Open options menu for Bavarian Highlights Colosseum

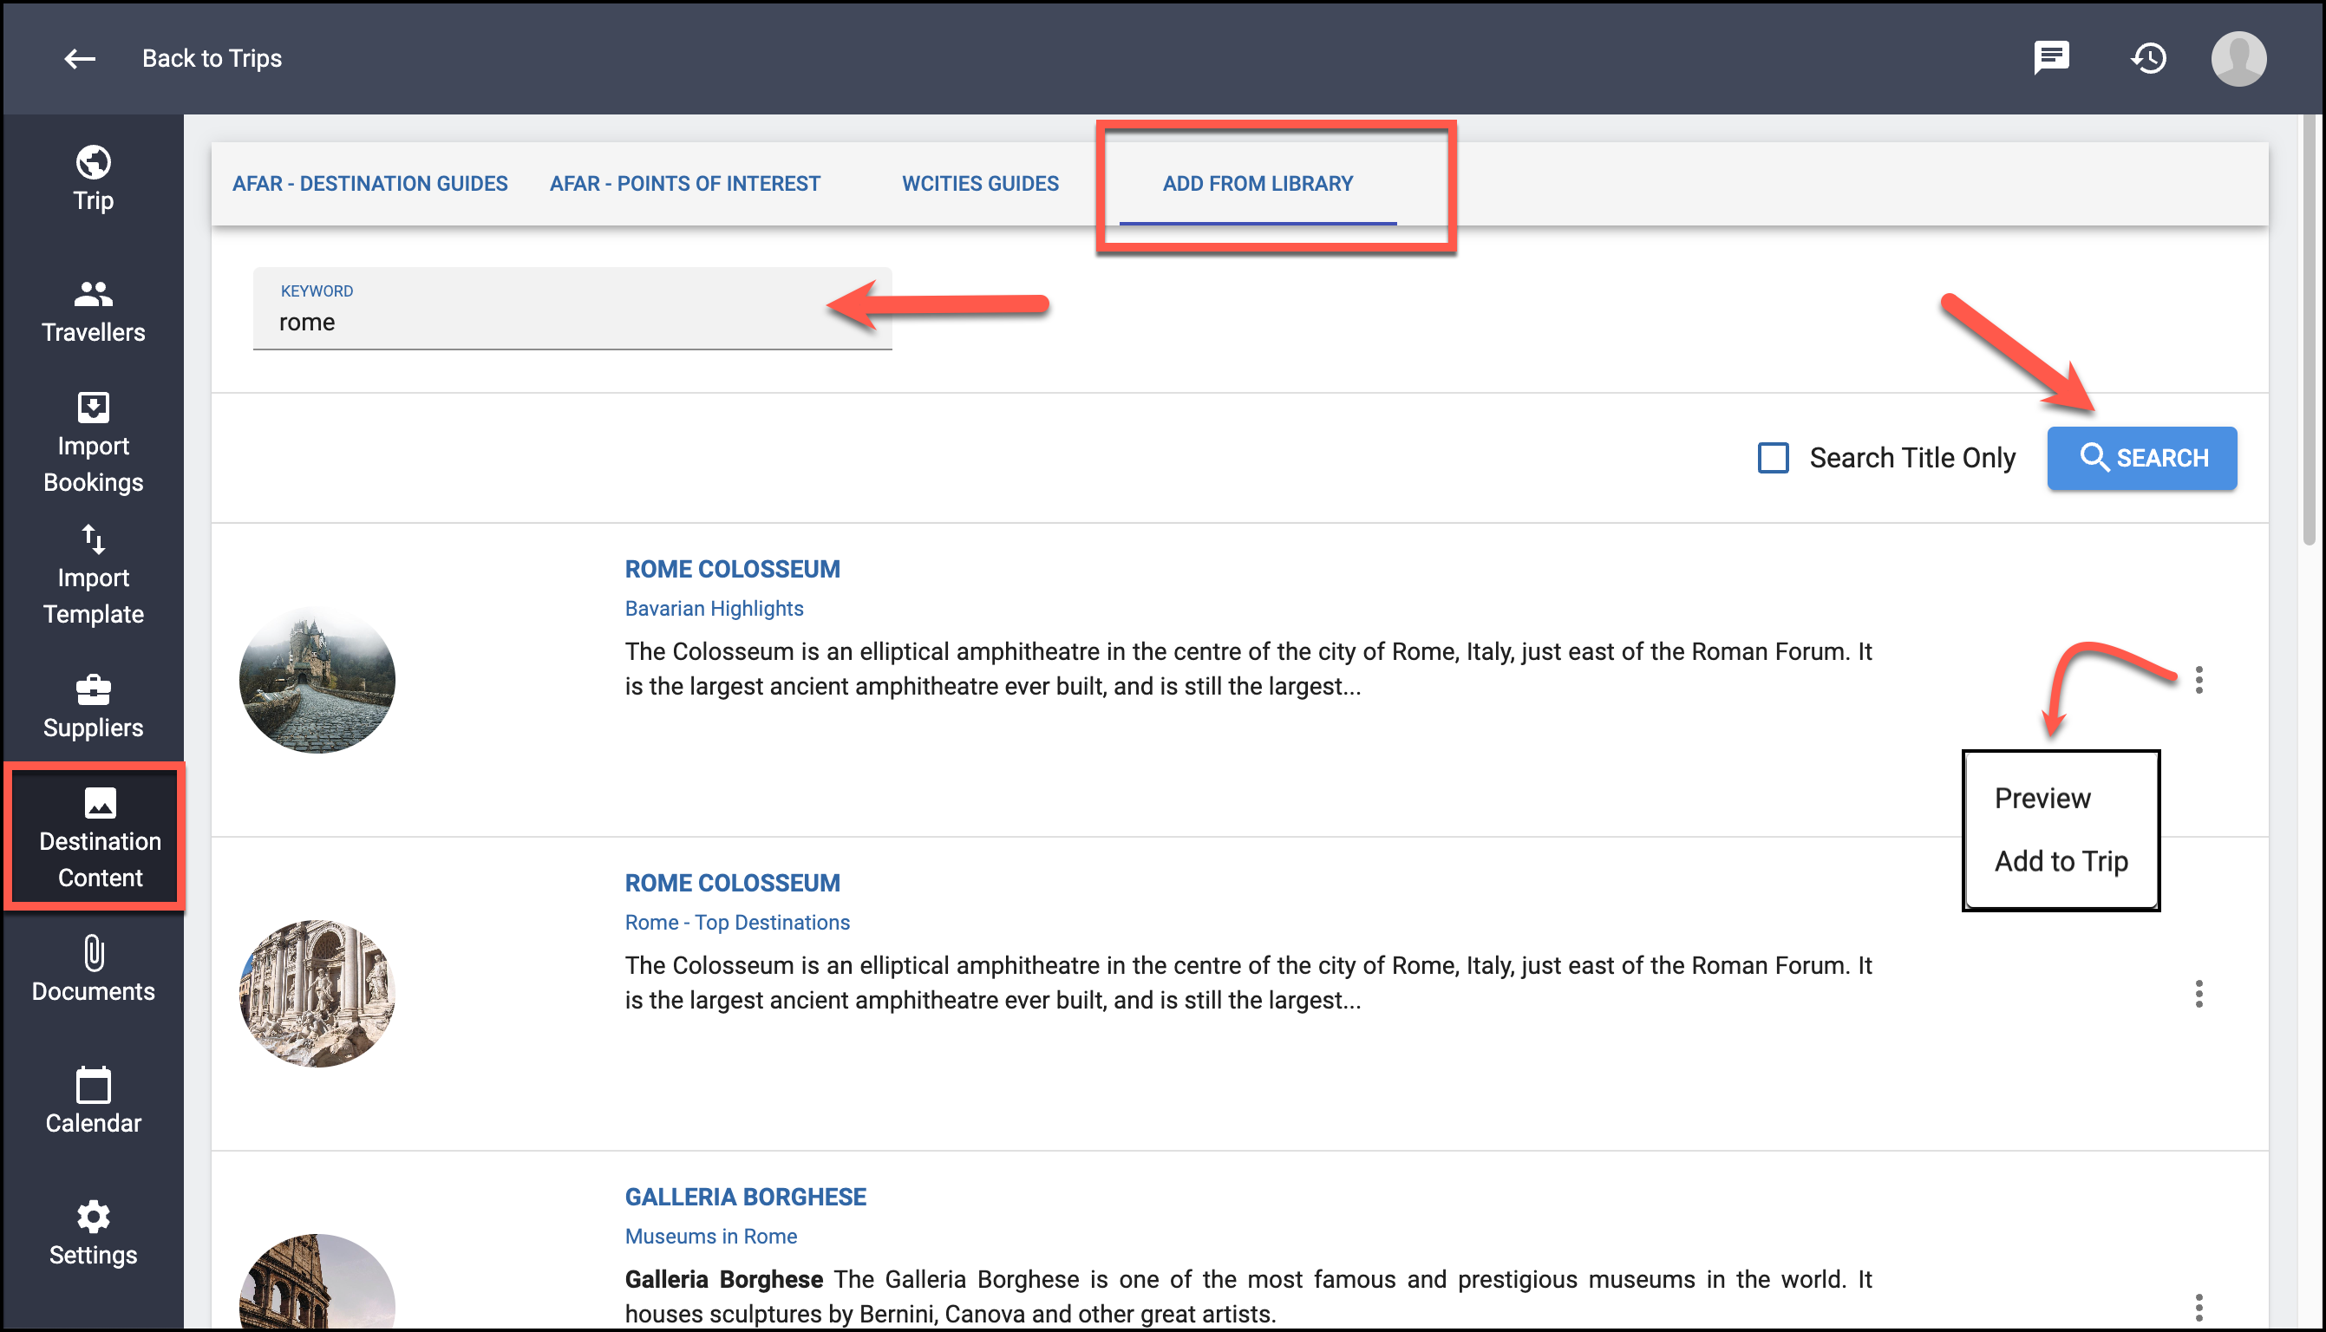tap(2199, 680)
